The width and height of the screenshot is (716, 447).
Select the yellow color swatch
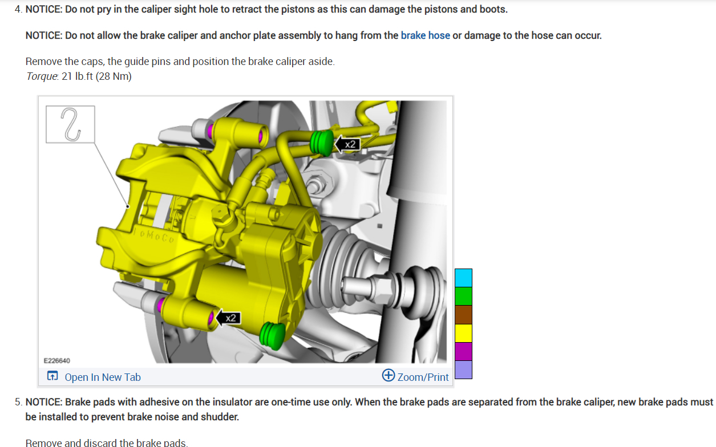click(463, 333)
